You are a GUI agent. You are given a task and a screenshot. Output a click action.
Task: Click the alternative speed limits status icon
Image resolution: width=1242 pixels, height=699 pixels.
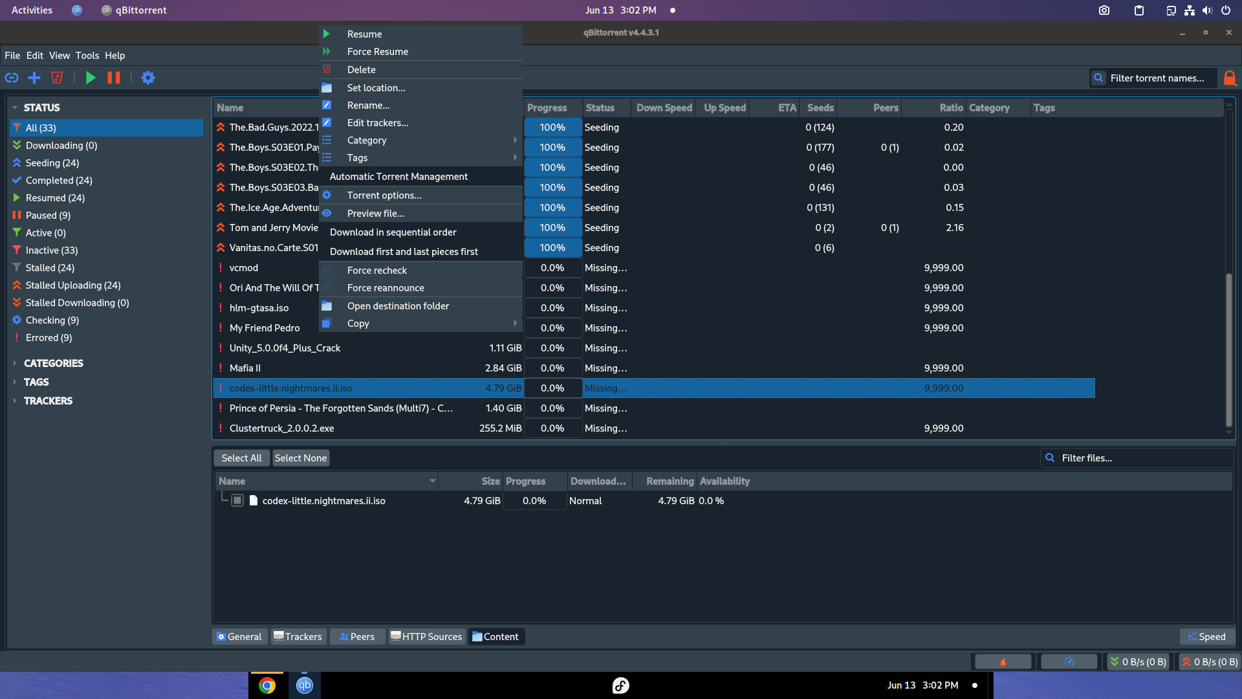[1069, 662]
